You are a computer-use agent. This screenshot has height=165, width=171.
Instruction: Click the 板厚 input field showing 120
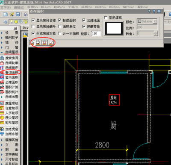(x=96, y=33)
